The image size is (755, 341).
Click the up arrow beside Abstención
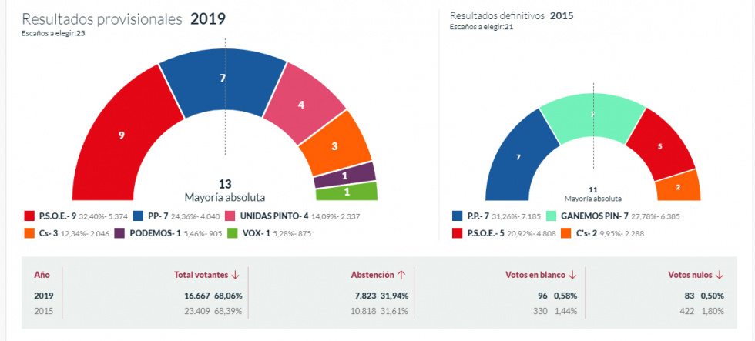(401, 275)
